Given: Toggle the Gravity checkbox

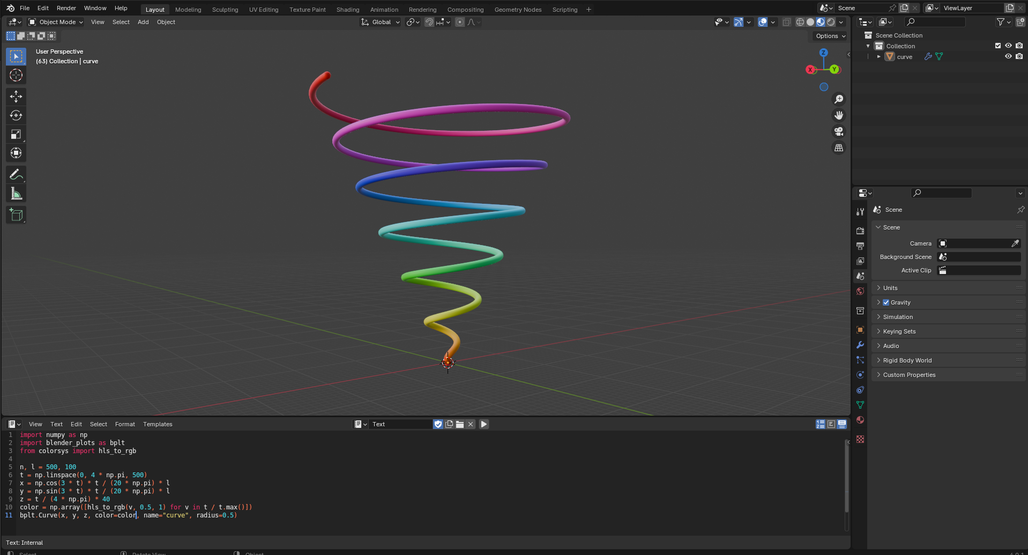Looking at the screenshot, I should click(886, 302).
